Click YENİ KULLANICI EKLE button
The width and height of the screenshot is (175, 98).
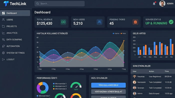[x=108, y=85]
